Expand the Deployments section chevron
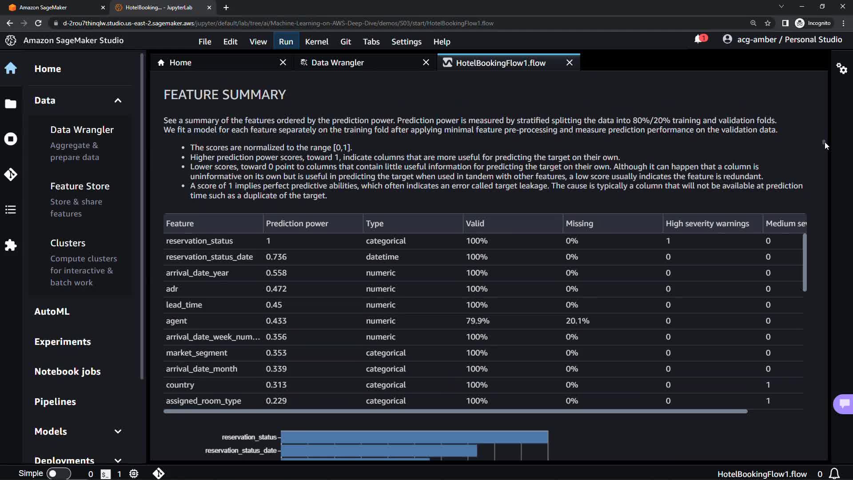This screenshot has width=853, height=480. [x=118, y=460]
